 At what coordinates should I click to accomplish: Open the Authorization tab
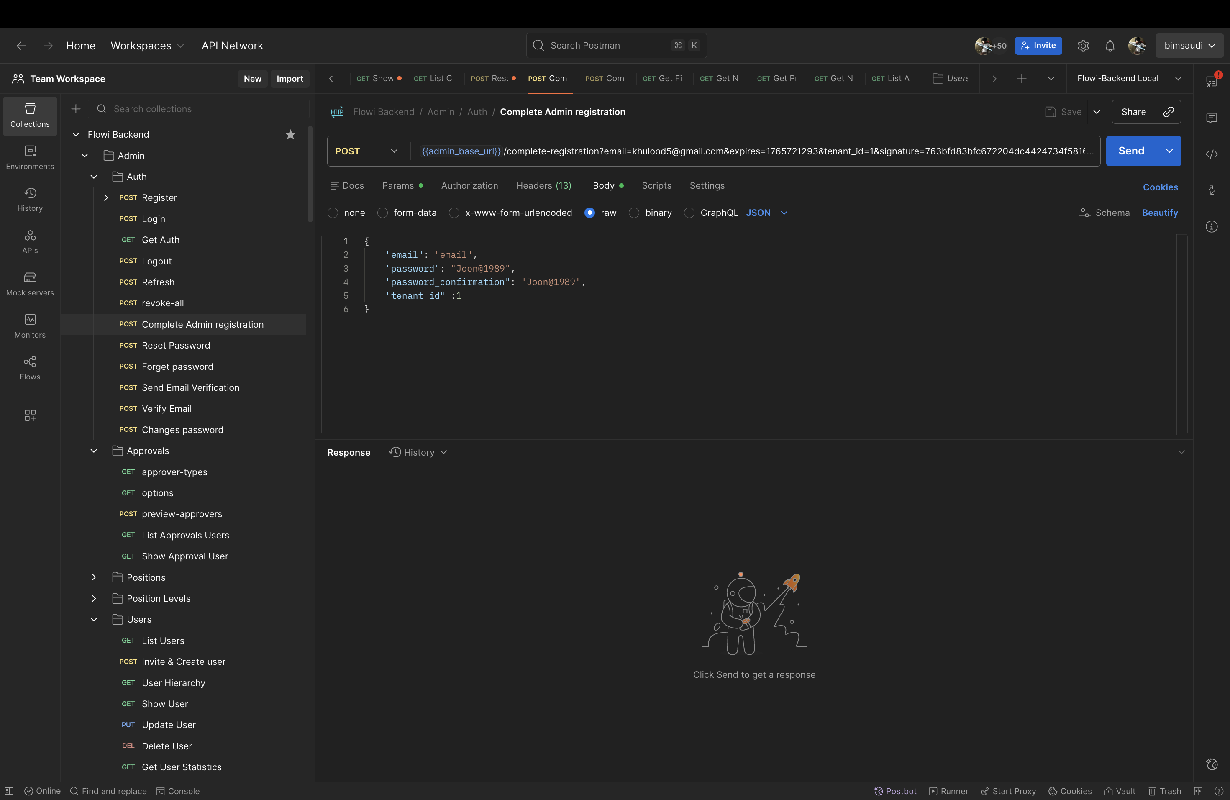[469, 185]
